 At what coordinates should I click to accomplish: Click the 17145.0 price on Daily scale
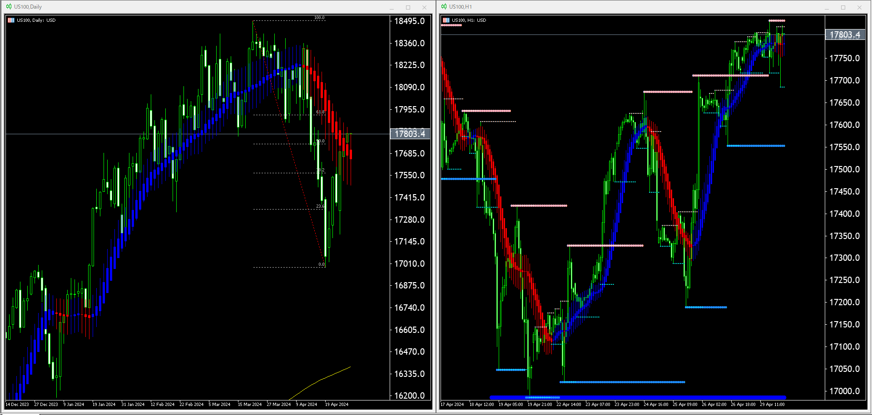point(410,242)
